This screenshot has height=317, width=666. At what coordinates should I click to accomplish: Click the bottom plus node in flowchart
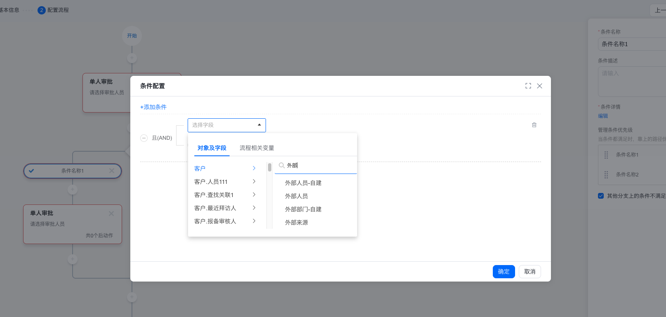click(132, 297)
